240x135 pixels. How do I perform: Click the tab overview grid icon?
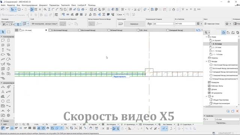tap(16, 30)
